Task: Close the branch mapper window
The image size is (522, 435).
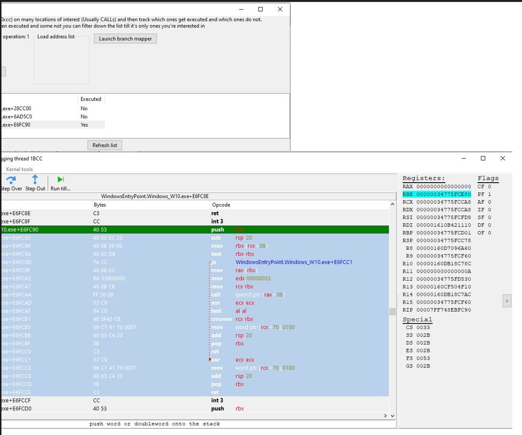Action: tap(280, 9)
